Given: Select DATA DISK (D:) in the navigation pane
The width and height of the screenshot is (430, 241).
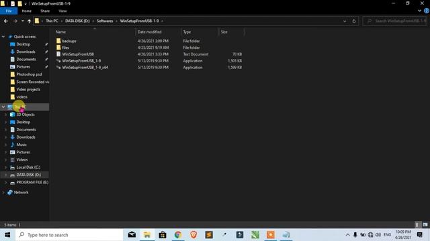Looking at the screenshot, I should 28,175.
